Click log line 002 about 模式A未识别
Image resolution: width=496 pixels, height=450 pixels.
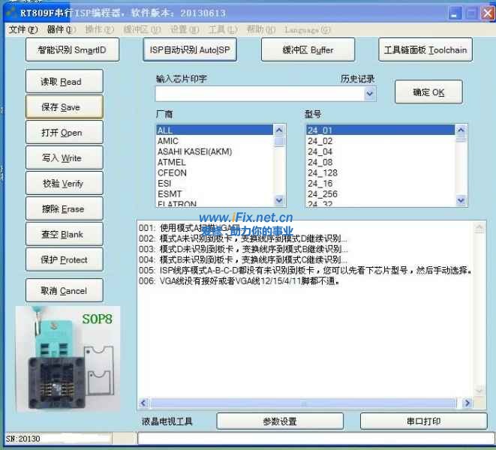[x=243, y=238]
